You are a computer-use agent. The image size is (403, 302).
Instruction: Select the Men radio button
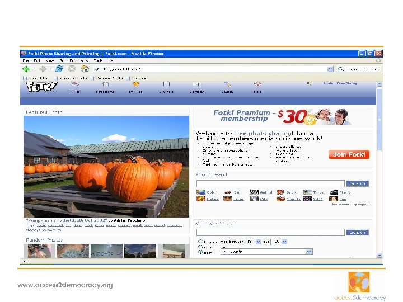200,247
